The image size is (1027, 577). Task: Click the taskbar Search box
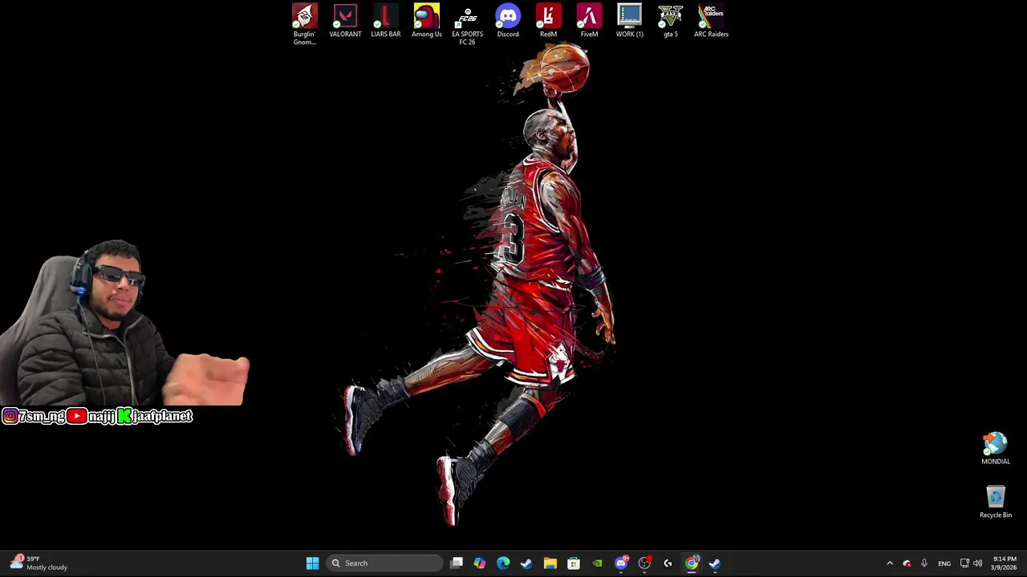(x=384, y=563)
